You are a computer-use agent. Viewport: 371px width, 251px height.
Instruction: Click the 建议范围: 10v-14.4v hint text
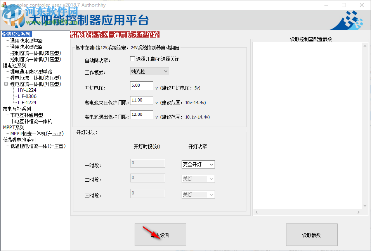[183, 103]
